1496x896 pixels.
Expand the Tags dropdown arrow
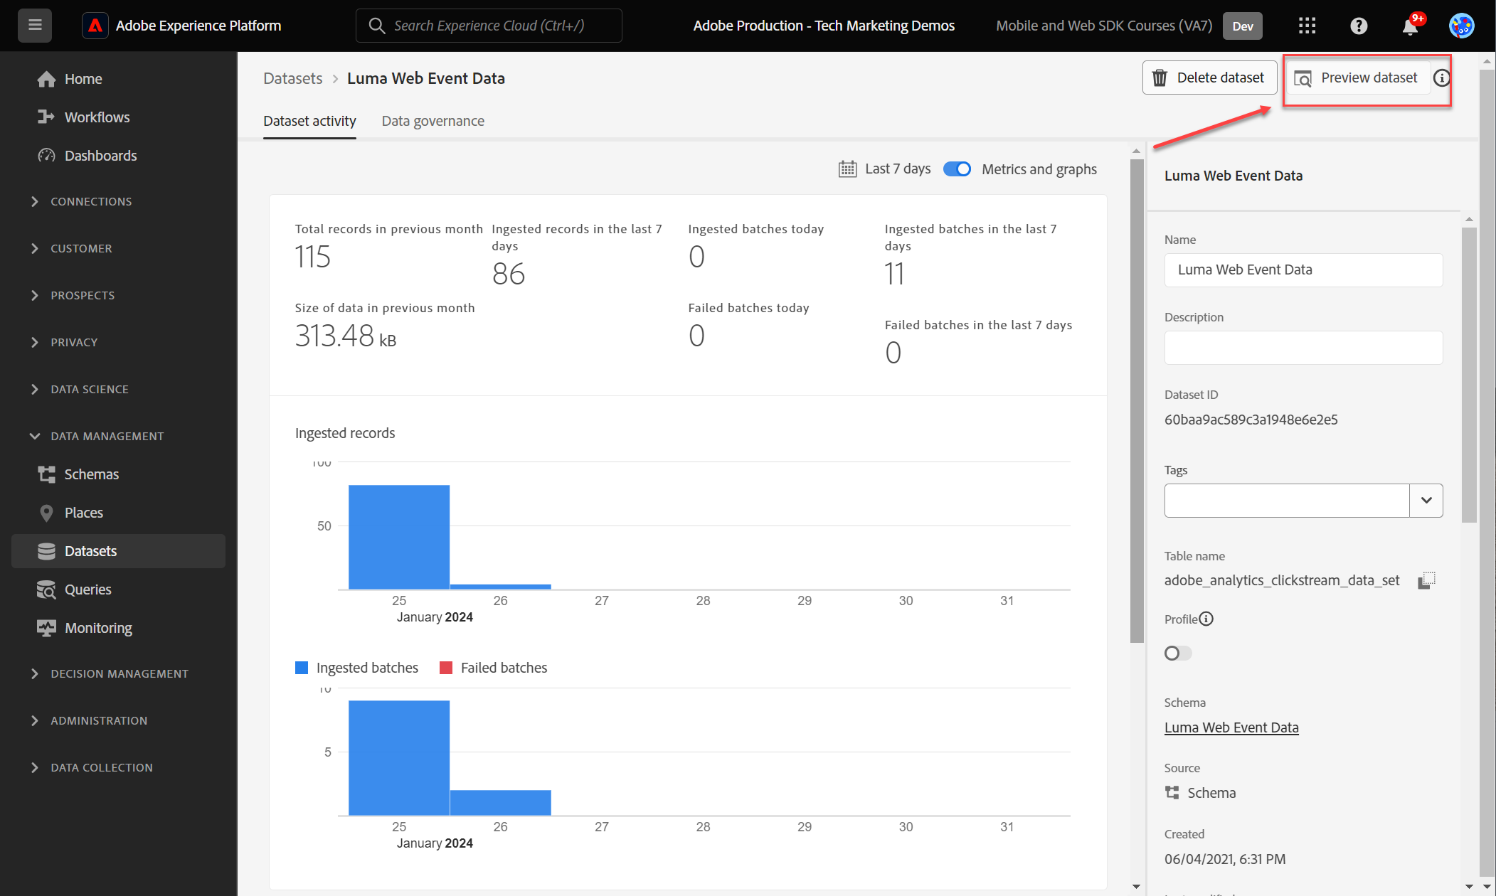(x=1426, y=501)
